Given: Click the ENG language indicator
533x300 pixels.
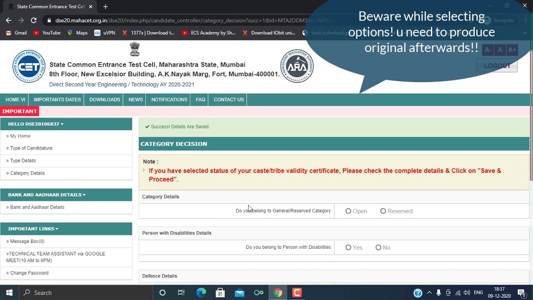Looking at the screenshot, I should 478,293.
